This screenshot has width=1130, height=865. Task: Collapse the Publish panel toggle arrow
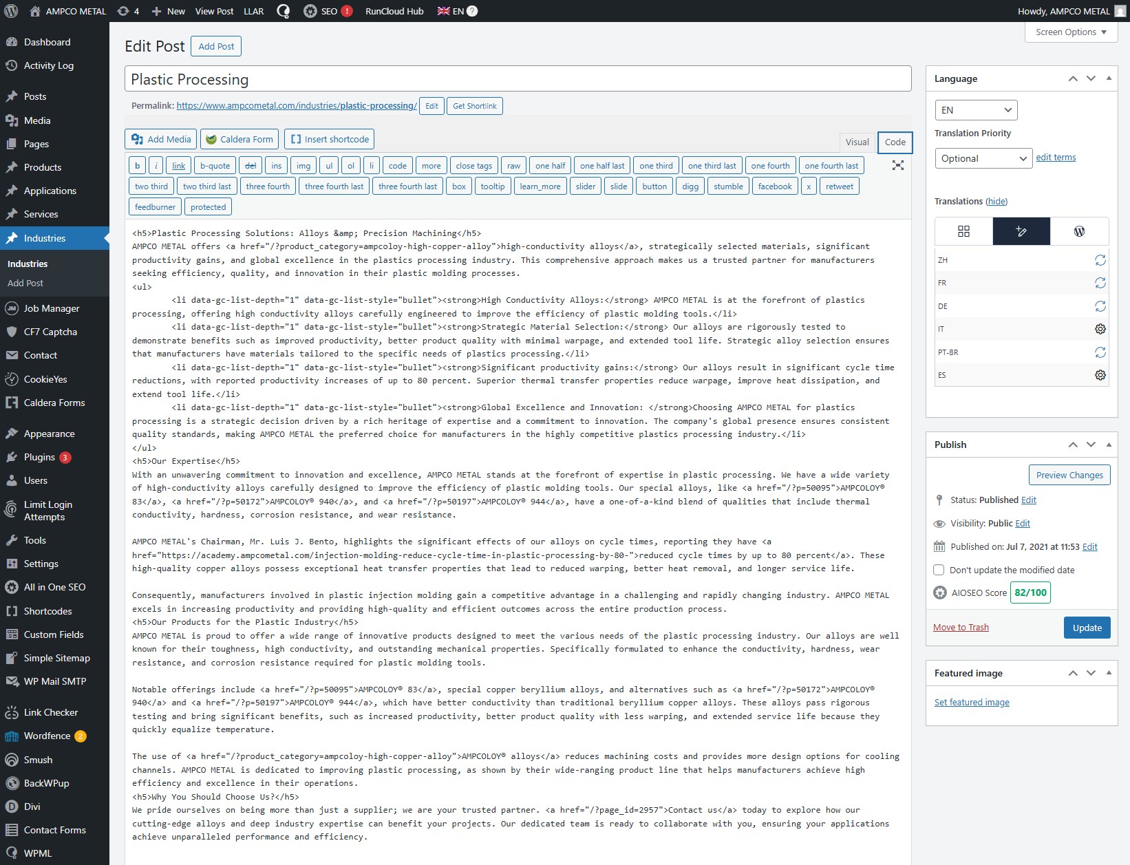[x=1109, y=445]
